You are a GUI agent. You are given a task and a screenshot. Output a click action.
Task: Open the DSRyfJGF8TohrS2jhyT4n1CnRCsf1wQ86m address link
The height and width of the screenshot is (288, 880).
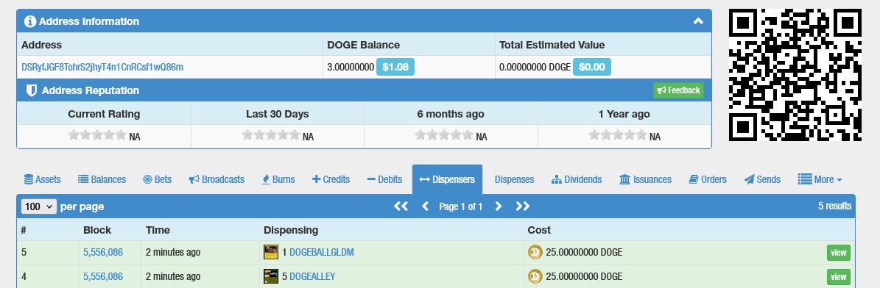pos(102,68)
